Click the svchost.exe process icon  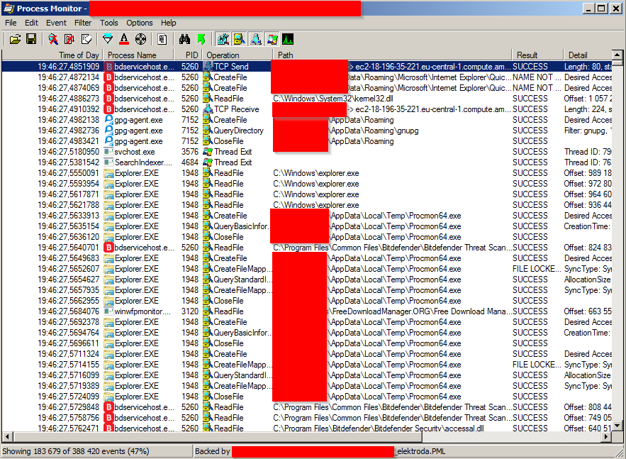[x=108, y=151]
